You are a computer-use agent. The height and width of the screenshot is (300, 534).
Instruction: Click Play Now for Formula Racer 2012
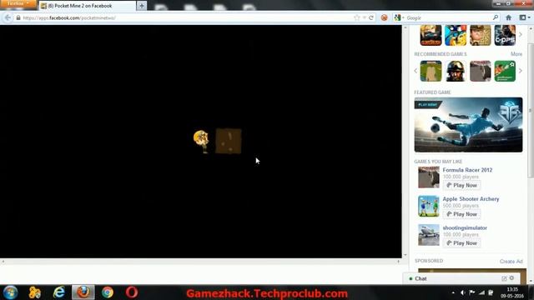461,185
